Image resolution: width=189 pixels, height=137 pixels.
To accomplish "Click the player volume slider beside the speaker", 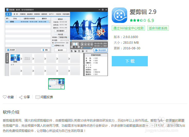I will (88, 48).
